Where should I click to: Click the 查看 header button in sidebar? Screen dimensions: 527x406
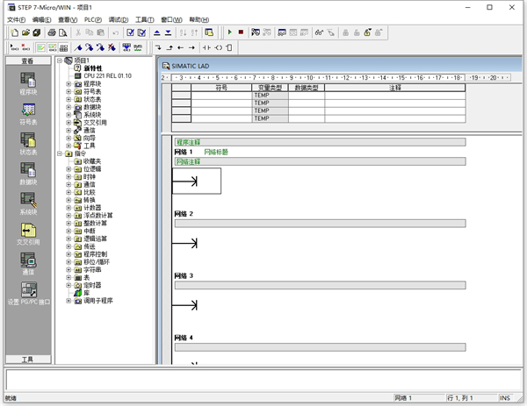[x=27, y=61]
